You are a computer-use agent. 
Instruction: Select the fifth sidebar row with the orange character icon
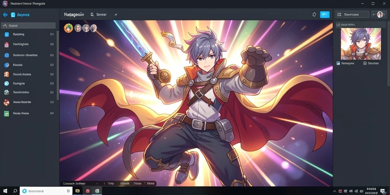[x=29, y=74]
